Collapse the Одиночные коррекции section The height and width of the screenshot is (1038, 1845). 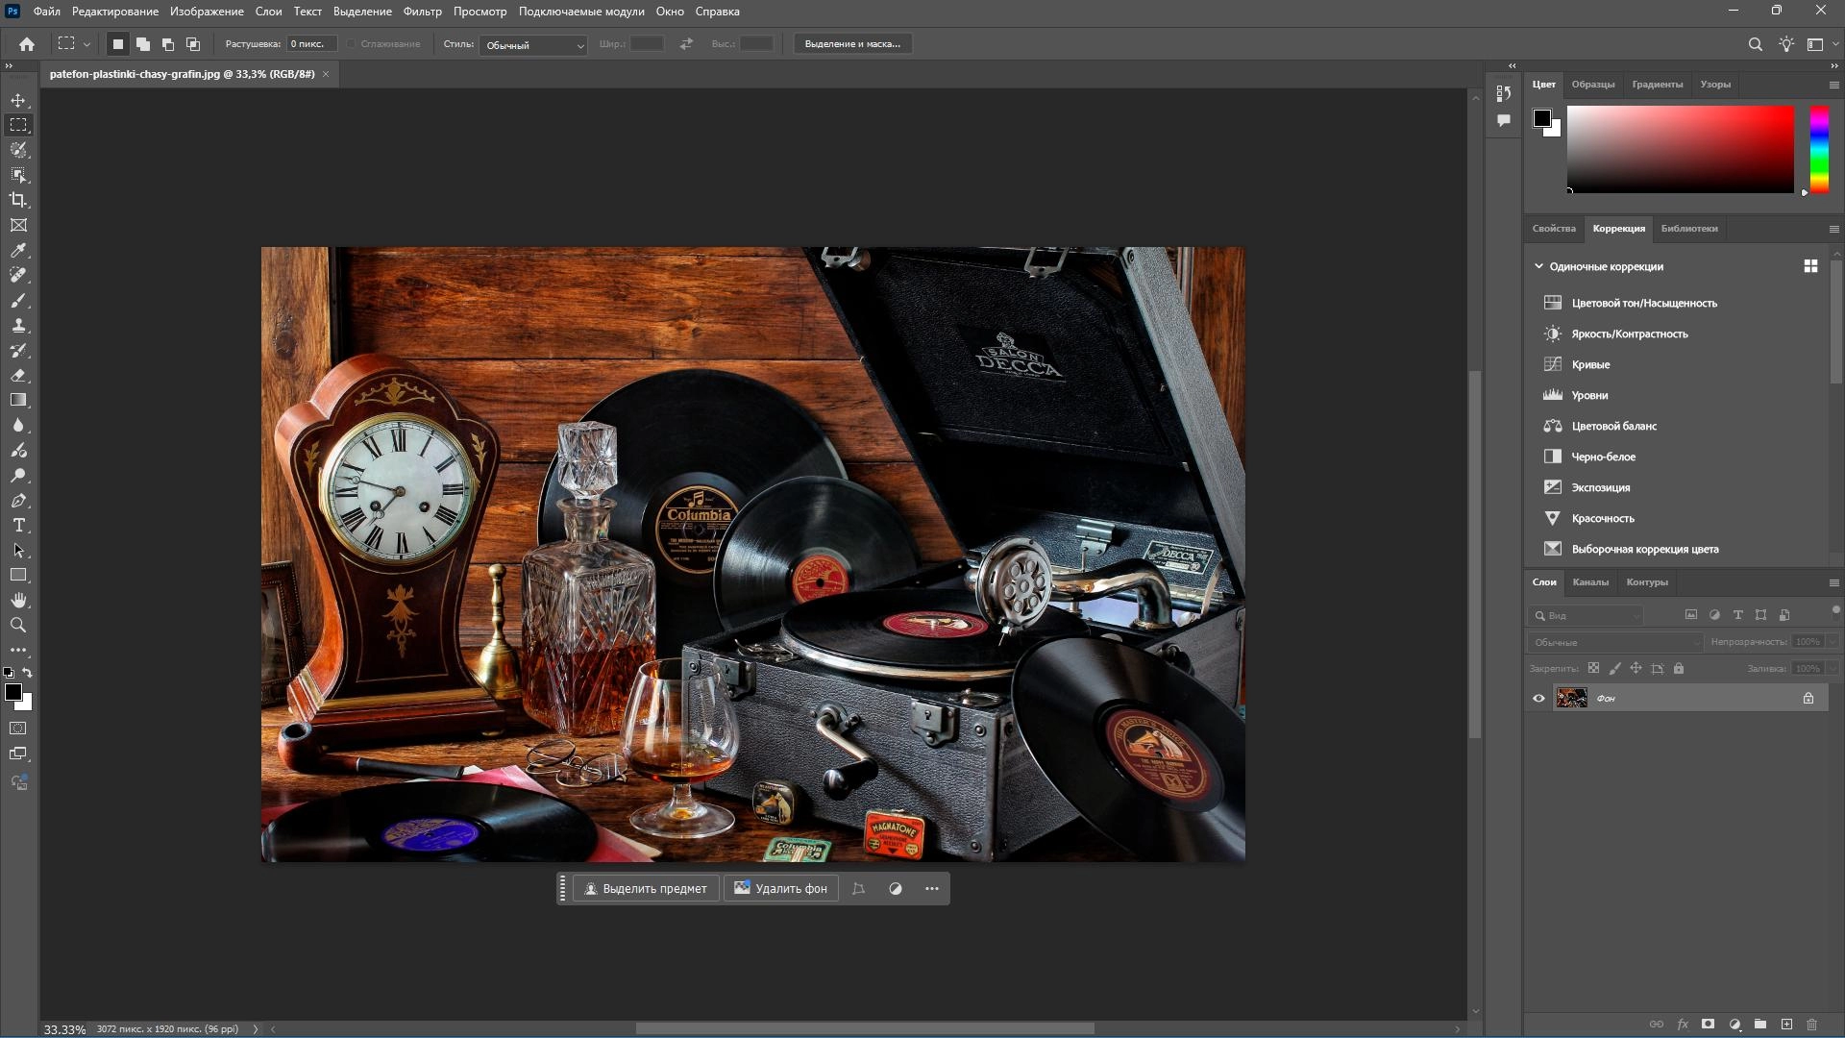[1538, 266]
